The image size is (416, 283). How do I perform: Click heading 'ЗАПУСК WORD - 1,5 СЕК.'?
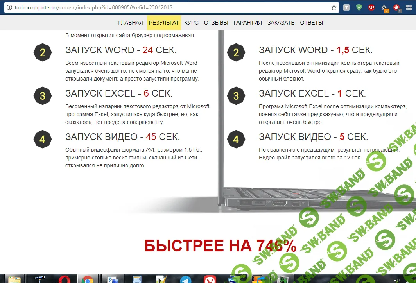click(316, 50)
